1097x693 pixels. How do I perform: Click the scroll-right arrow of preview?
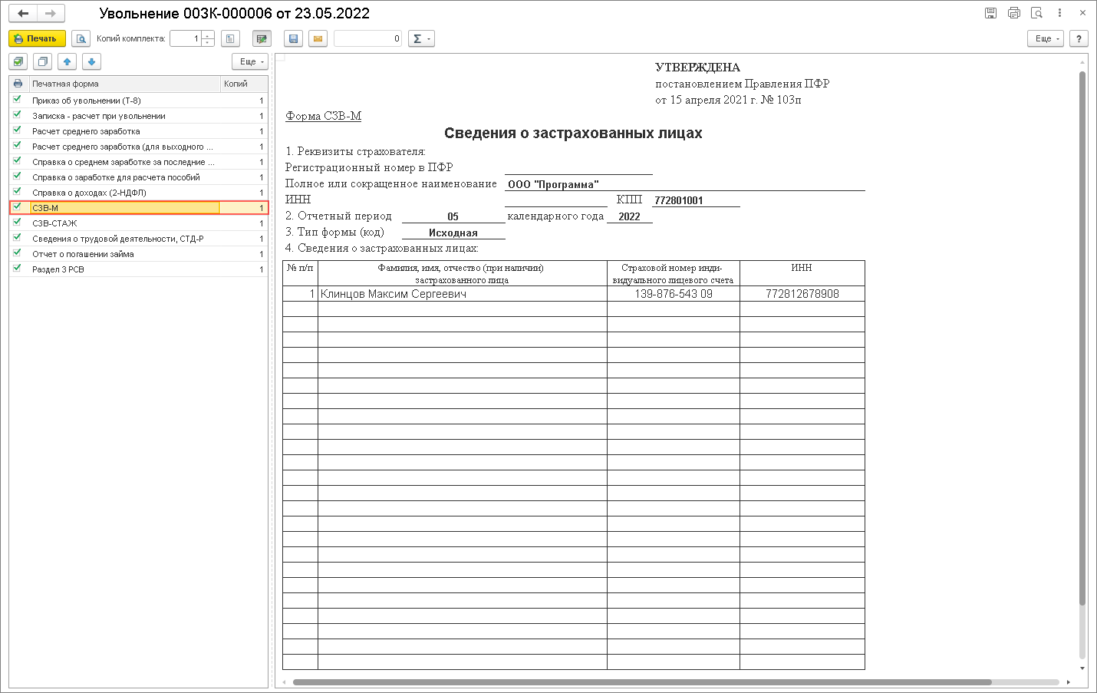1068,682
